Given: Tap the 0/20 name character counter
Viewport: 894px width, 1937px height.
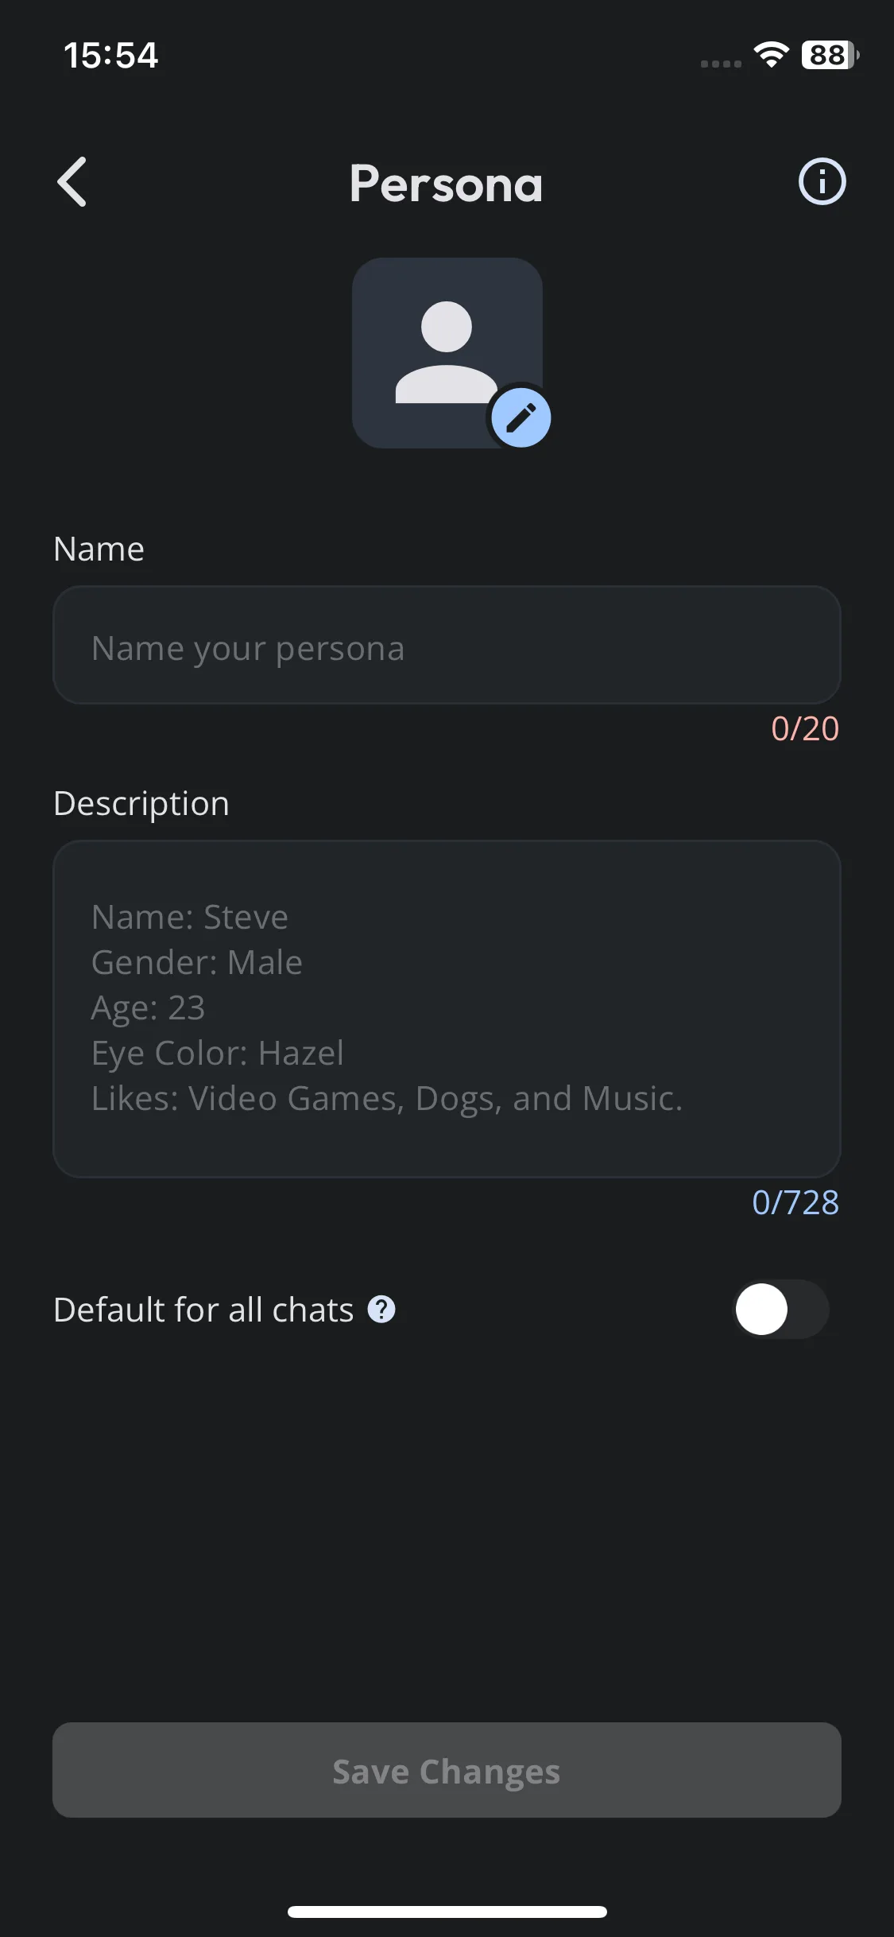Looking at the screenshot, I should click(805, 728).
